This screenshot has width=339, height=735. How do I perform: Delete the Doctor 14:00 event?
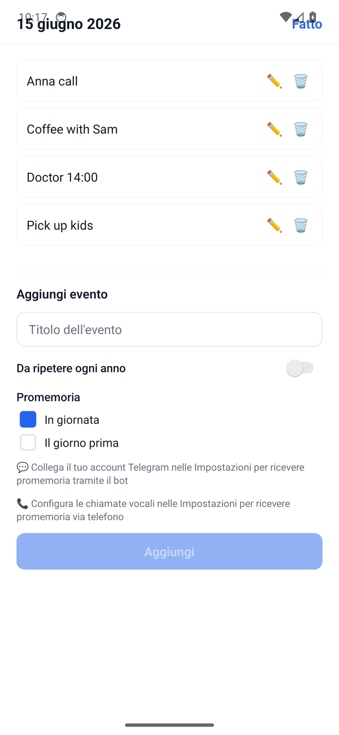(301, 177)
